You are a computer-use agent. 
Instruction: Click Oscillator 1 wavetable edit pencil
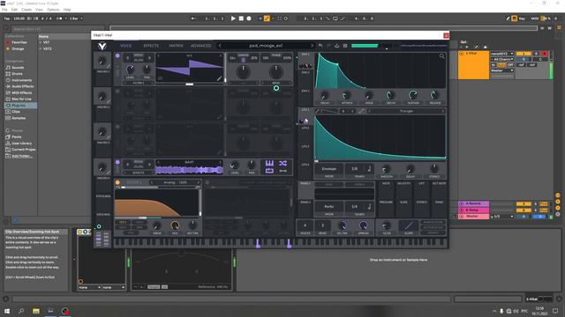[x=219, y=78]
